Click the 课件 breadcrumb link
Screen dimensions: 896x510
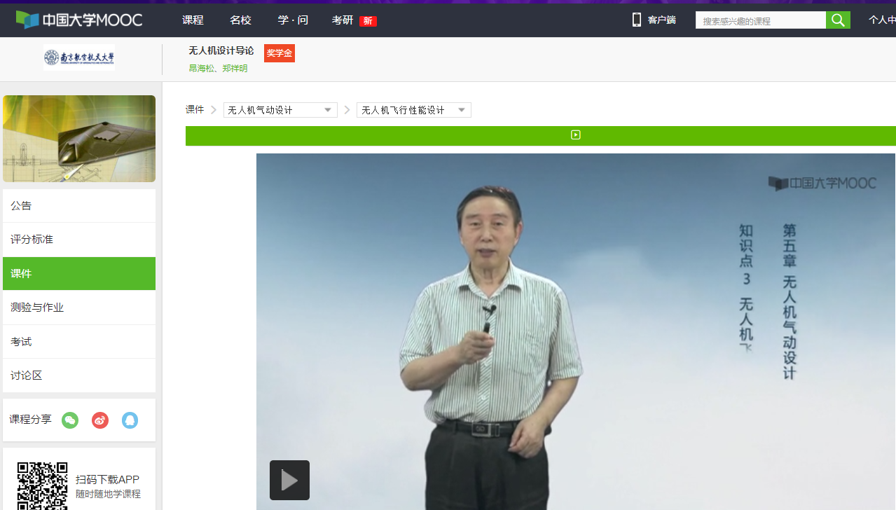pos(194,110)
